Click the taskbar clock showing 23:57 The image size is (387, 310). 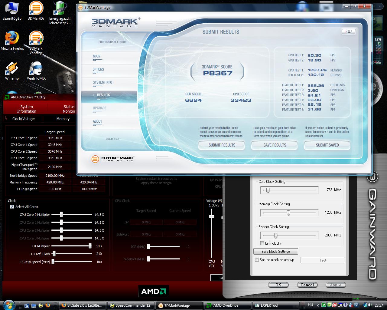(379, 305)
